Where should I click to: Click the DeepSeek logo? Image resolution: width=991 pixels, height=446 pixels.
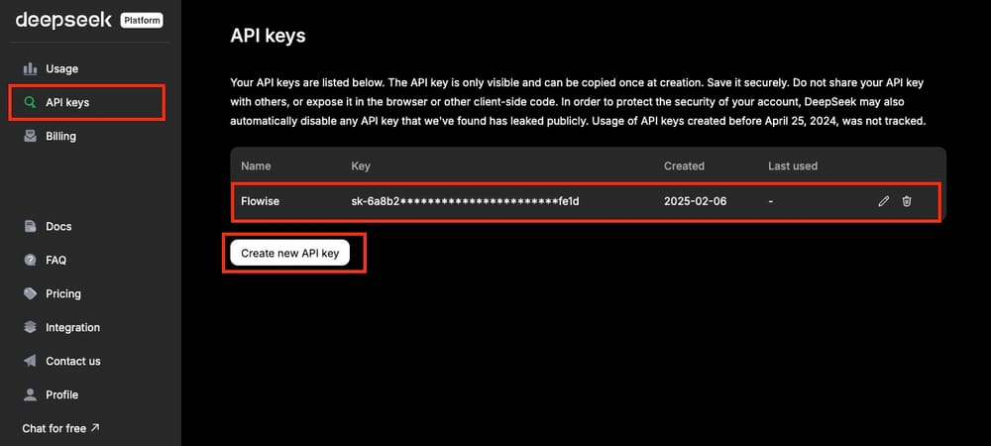(63, 20)
